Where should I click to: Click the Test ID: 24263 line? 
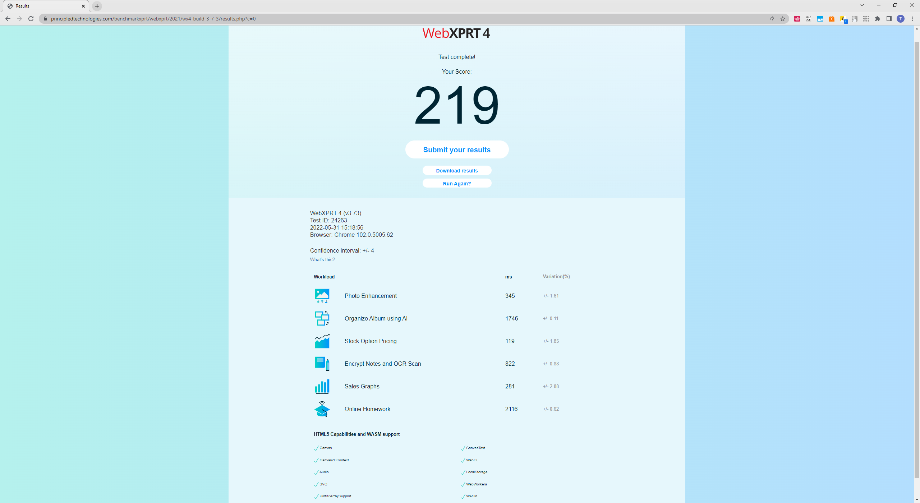pyautogui.click(x=328, y=220)
